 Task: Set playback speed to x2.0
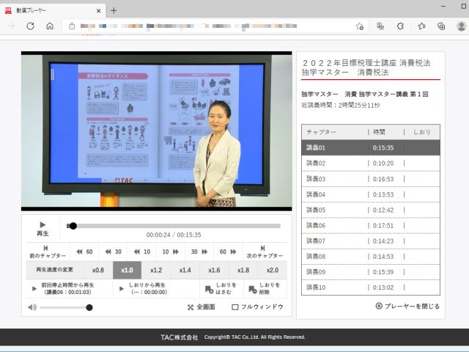coord(272,270)
